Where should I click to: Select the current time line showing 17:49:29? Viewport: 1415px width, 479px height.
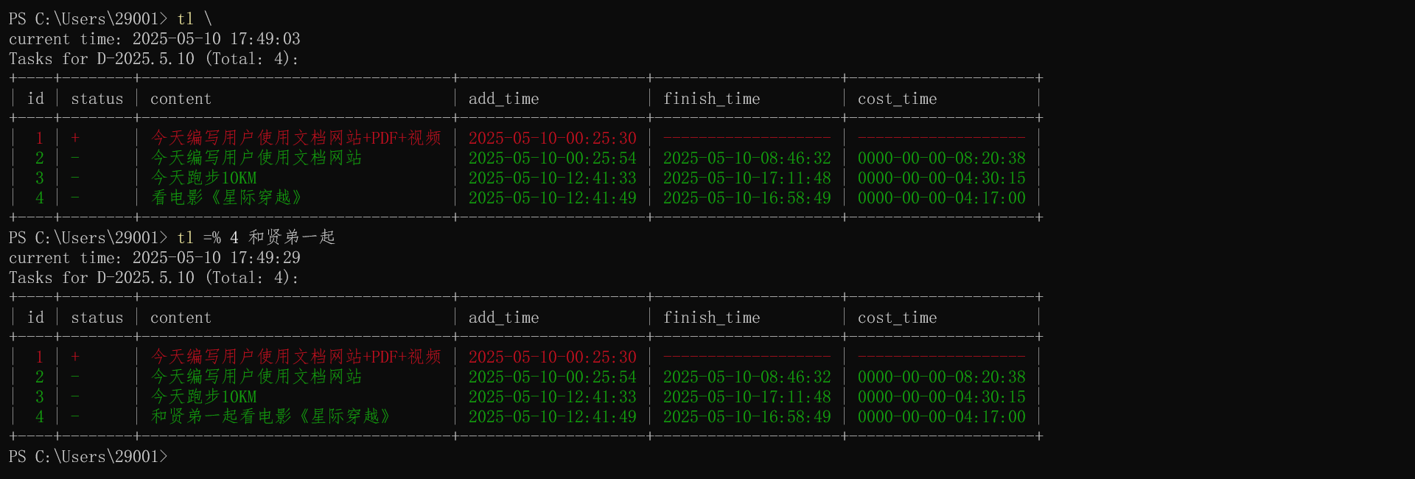(154, 258)
